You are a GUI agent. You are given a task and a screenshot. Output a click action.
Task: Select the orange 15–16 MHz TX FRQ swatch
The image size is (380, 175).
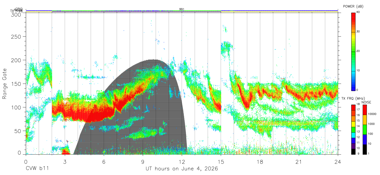pos(353,119)
